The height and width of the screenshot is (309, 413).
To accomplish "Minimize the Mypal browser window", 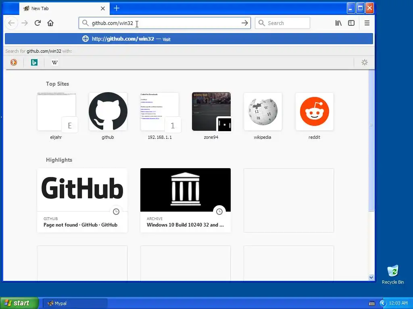I will (x=350, y=8).
